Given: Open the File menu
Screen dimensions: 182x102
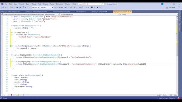Looking at the screenshot, I should 6,4.
